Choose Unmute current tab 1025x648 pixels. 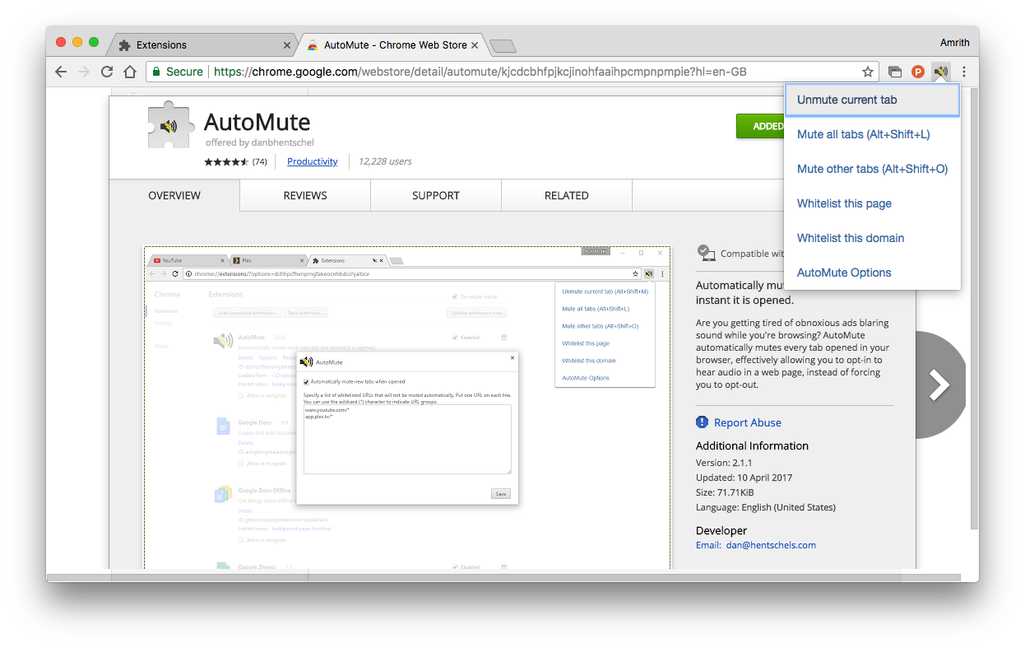pyautogui.click(x=873, y=100)
